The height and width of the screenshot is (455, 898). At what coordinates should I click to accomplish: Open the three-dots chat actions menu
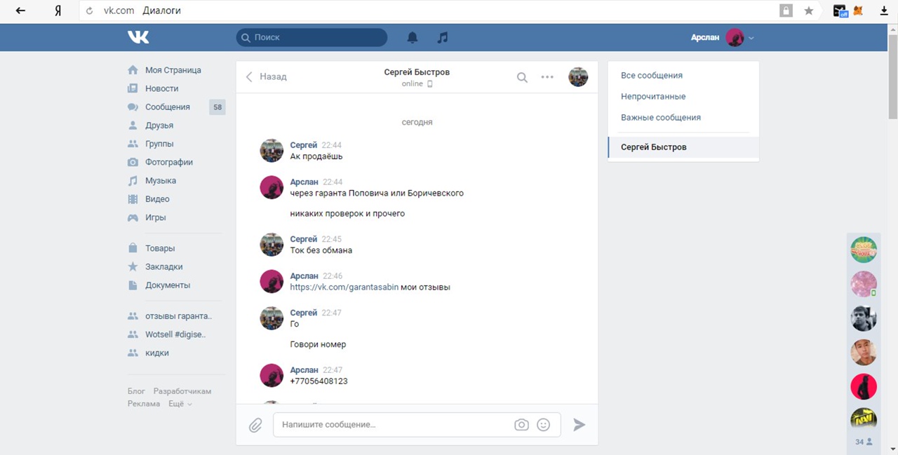547,77
